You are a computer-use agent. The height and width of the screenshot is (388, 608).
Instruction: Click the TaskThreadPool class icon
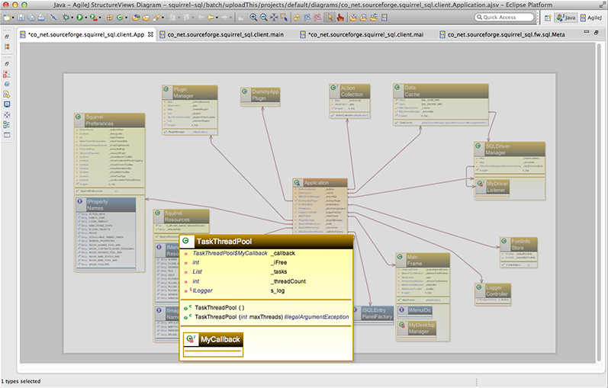(187, 241)
